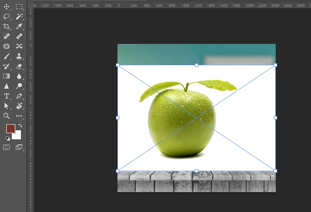Open the brown foreground color swatch

[10, 129]
